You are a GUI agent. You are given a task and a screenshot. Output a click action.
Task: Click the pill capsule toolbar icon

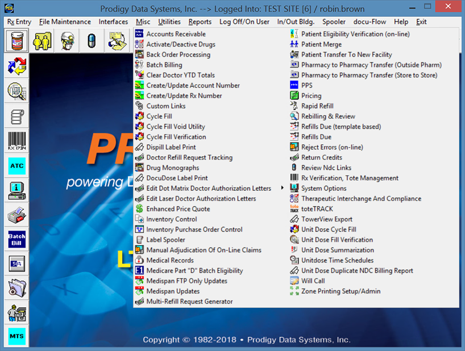point(90,41)
